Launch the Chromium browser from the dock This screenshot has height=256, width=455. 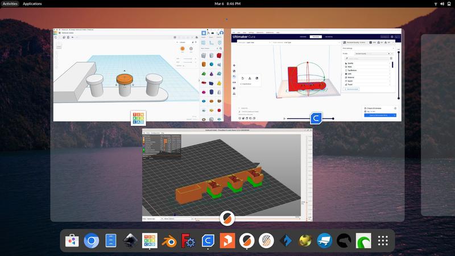click(92, 241)
